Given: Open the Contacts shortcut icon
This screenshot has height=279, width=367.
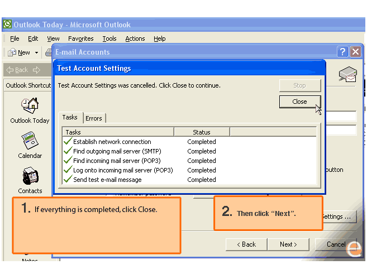Looking at the screenshot, I should tap(30, 176).
